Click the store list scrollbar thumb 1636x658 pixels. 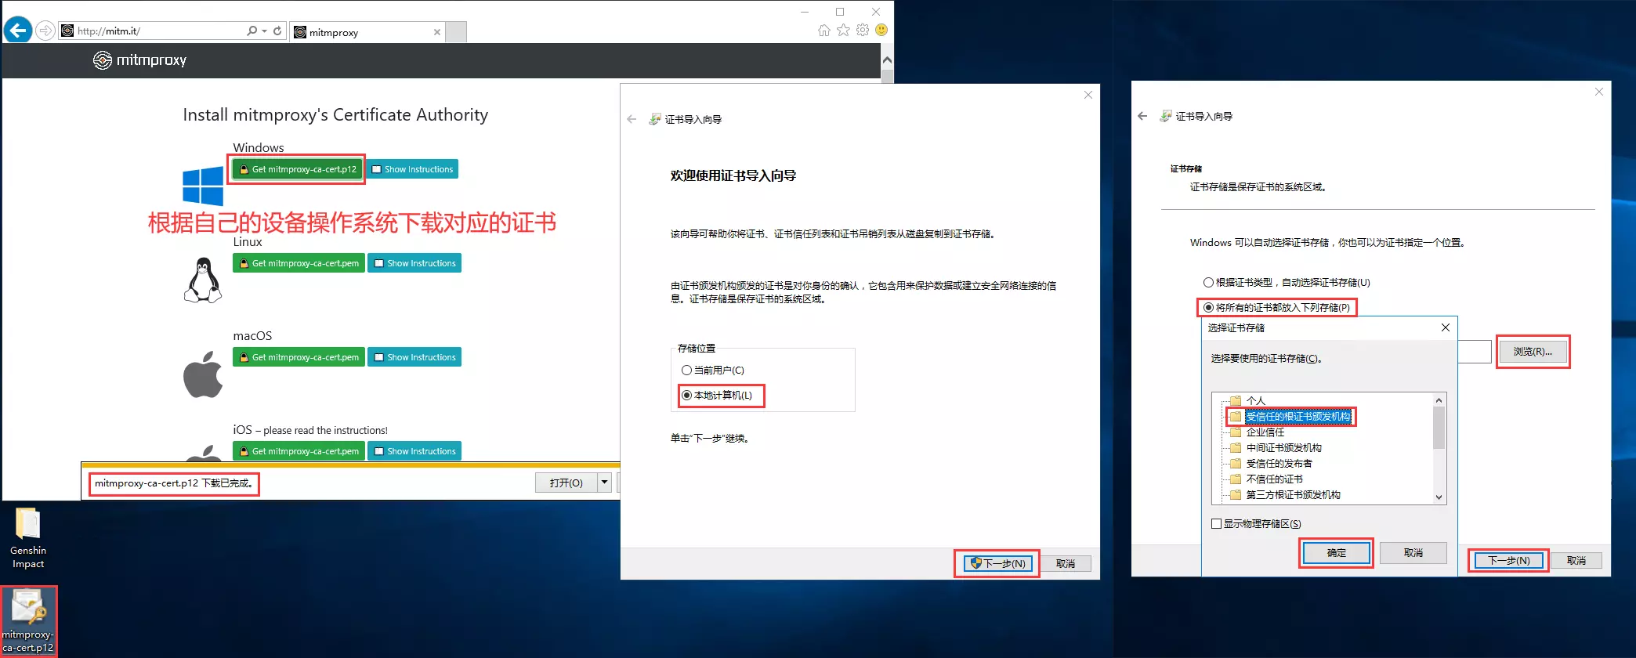coord(1439,428)
